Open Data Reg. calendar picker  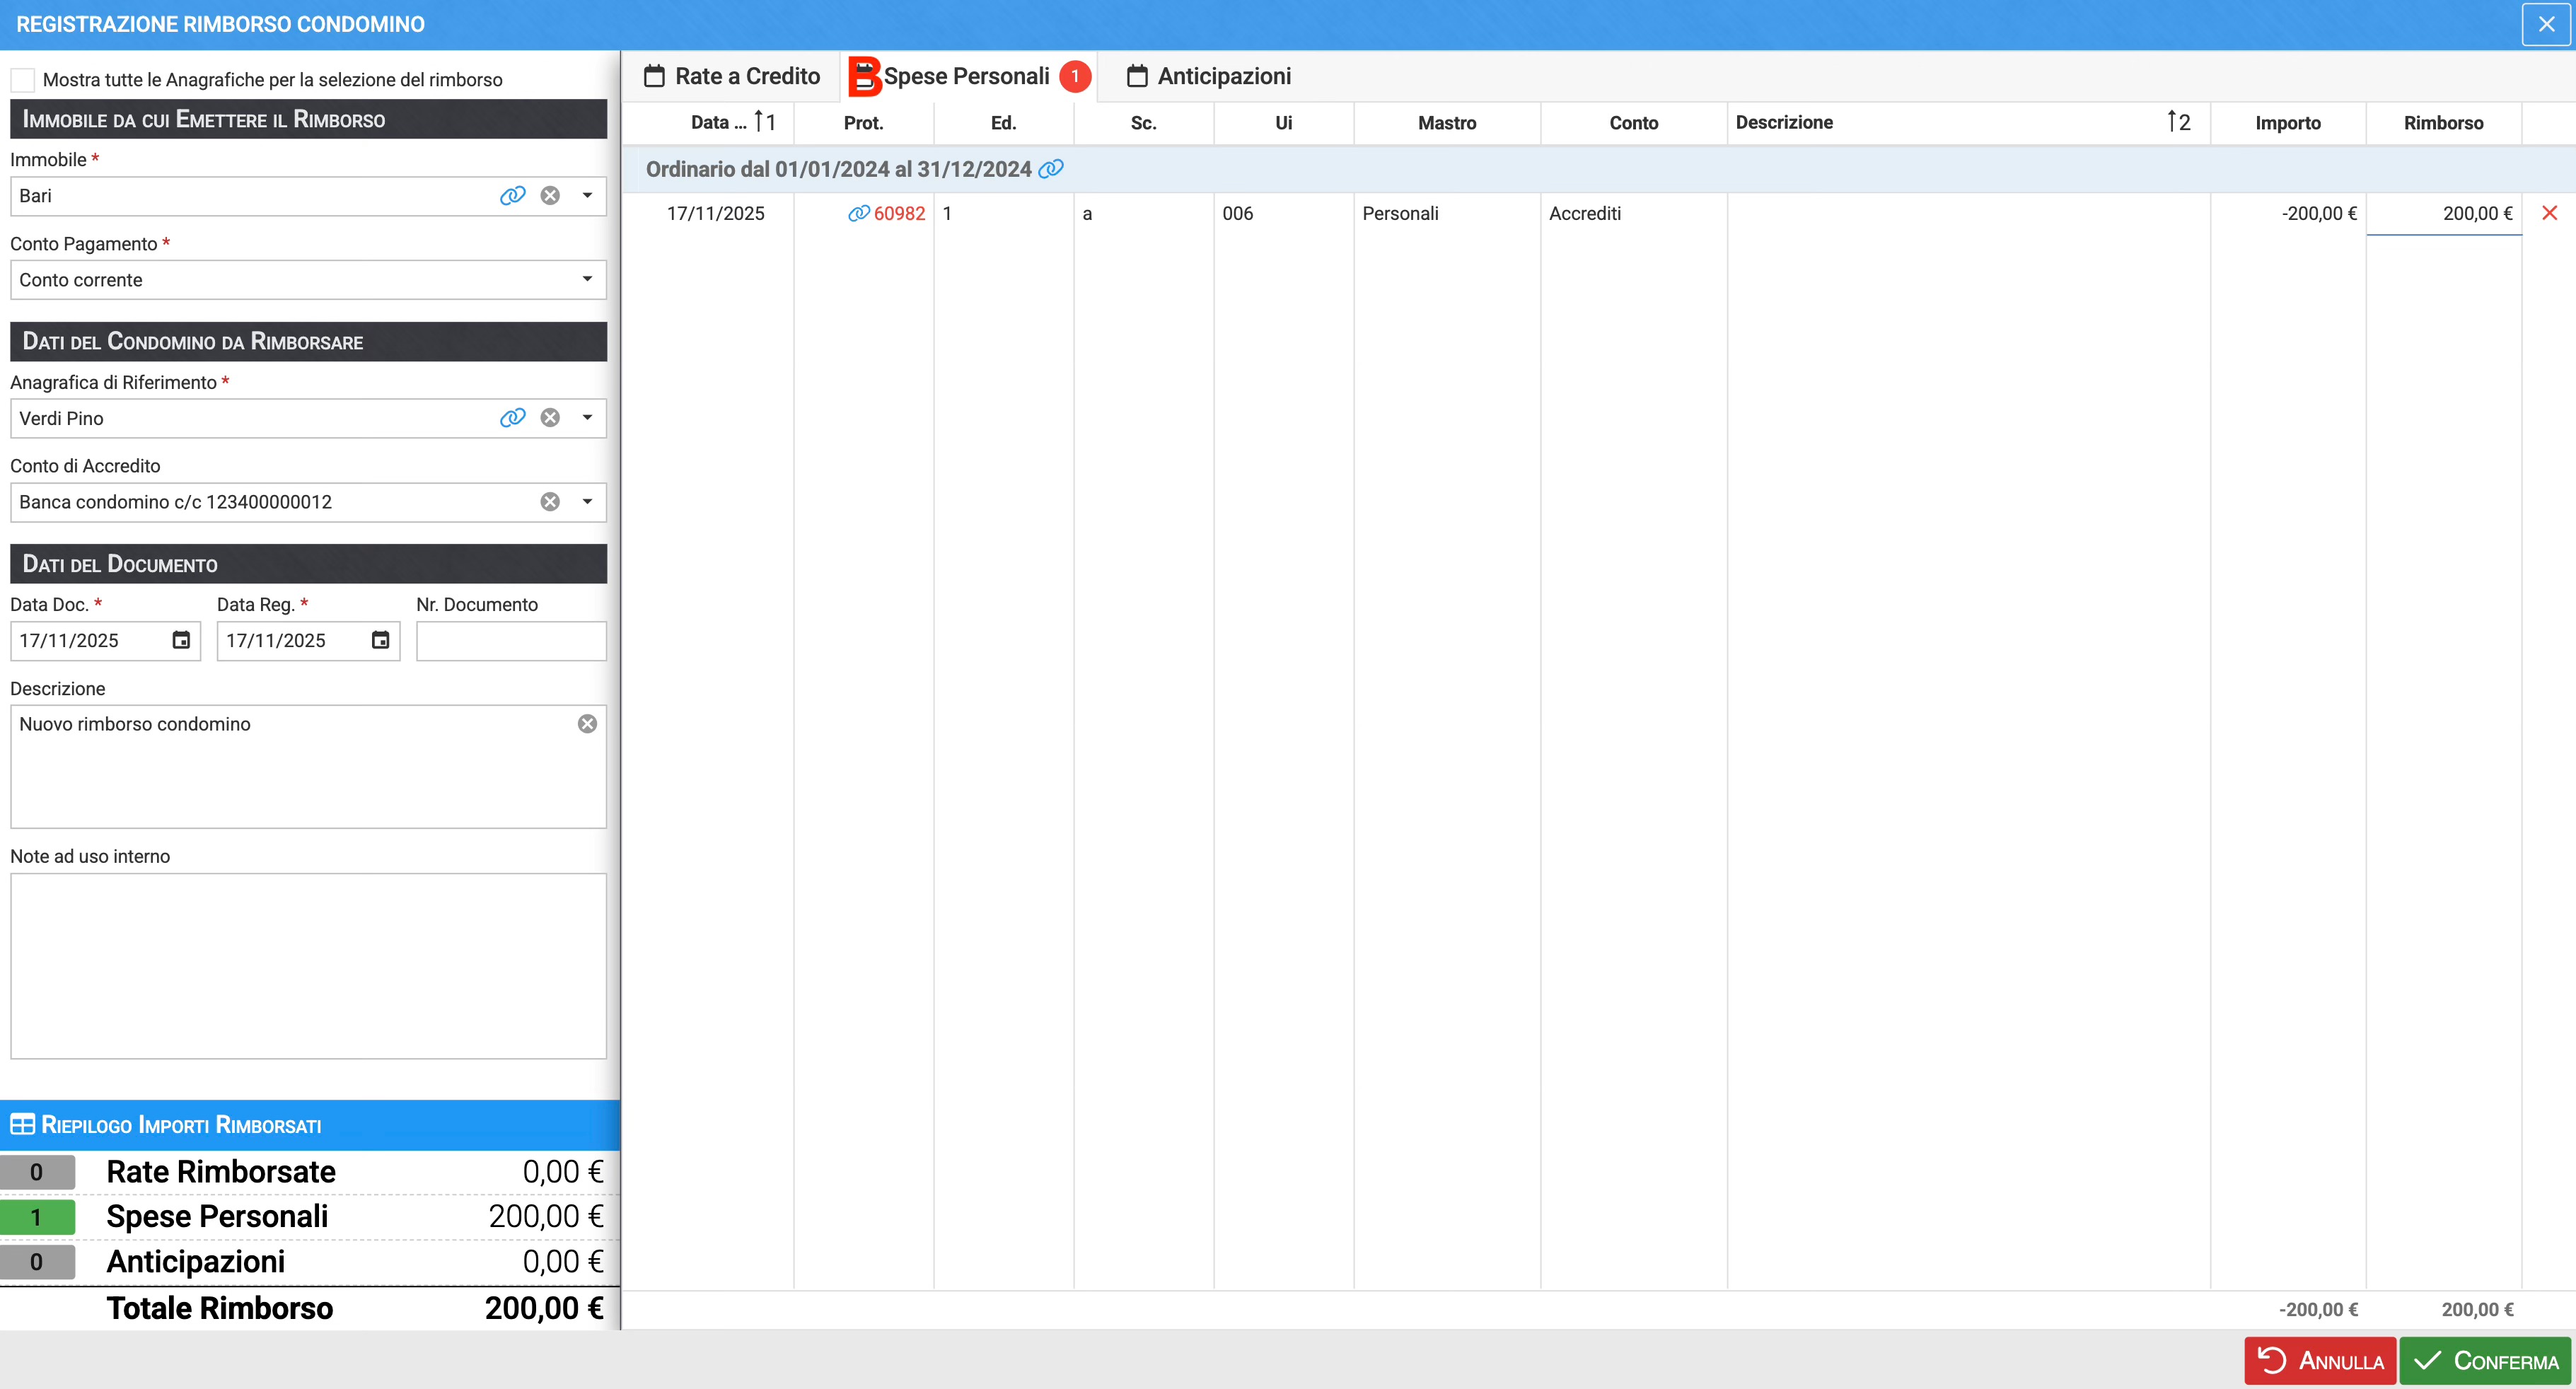[x=380, y=640]
